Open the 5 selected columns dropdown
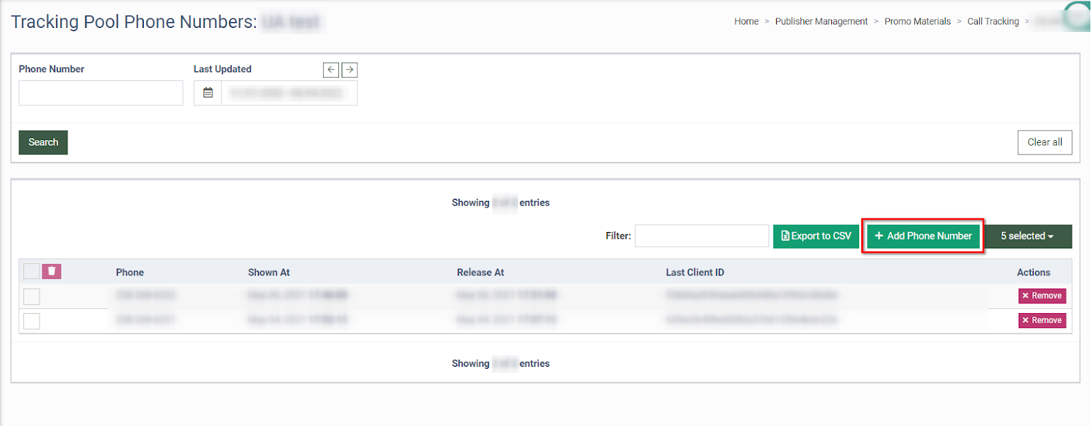 pos(1027,236)
